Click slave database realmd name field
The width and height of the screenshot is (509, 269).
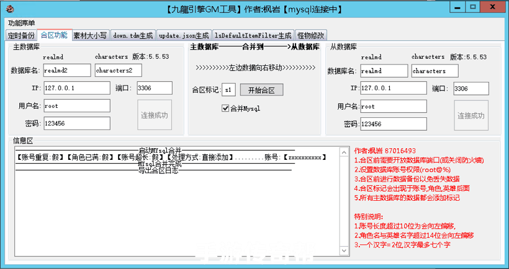click(384, 71)
